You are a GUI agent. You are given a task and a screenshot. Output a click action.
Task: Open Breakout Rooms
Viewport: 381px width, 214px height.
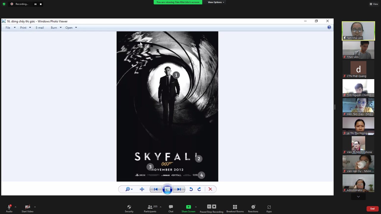point(235,208)
